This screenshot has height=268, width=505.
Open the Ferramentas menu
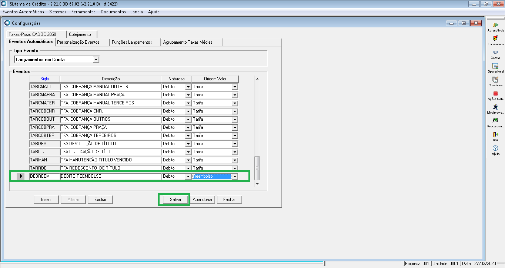(83, 12)
